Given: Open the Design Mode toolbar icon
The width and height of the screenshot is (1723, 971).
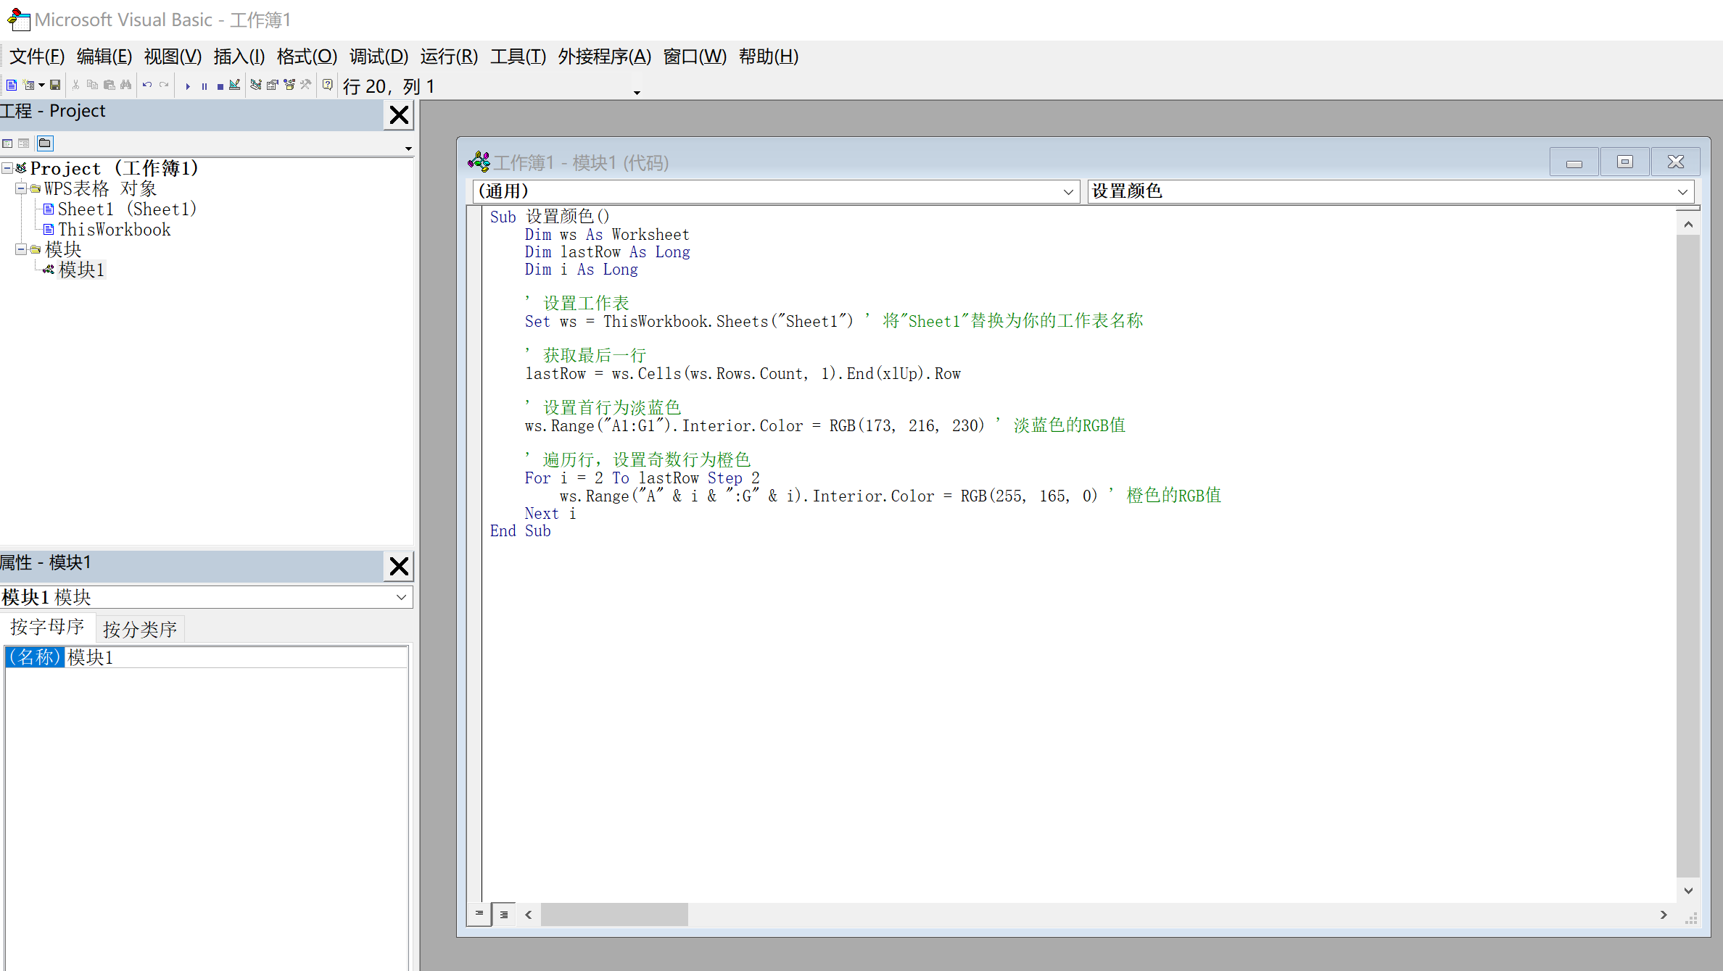Looking at the screenshot, I should point(234,85).
